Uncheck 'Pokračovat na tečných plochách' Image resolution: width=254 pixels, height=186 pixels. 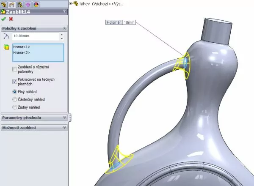pos(15,81)
